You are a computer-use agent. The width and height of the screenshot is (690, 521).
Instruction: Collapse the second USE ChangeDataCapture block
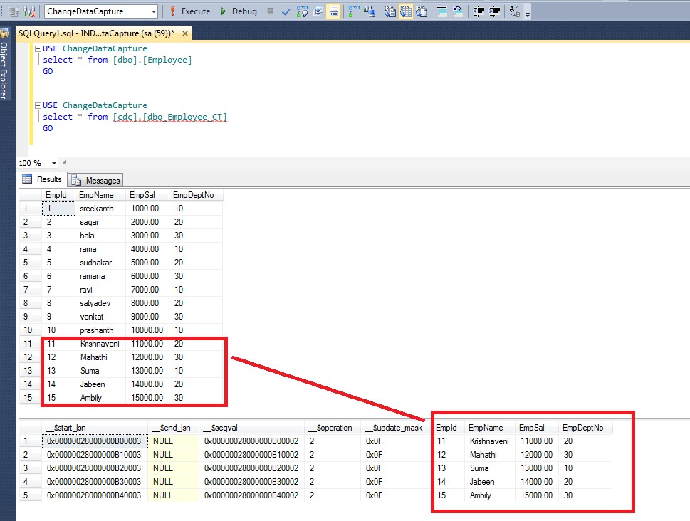(x=38, y=105)
